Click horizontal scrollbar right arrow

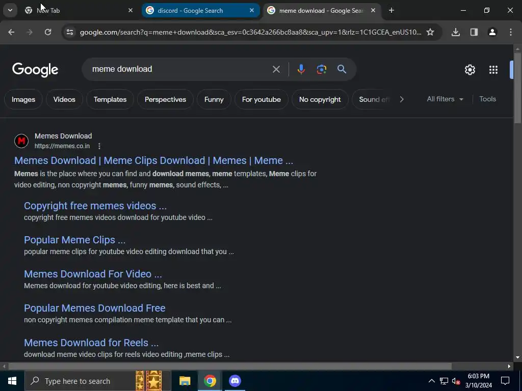(x=509, y=367)
